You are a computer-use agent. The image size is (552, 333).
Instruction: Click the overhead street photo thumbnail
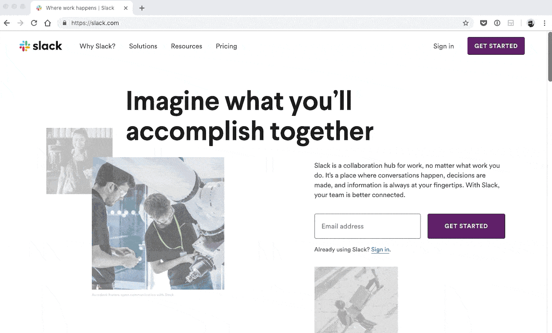(x=356, y=300)
